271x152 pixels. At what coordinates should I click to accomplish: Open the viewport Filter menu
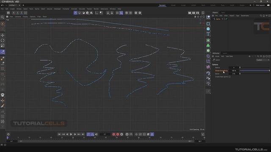(x=39, y=17)
